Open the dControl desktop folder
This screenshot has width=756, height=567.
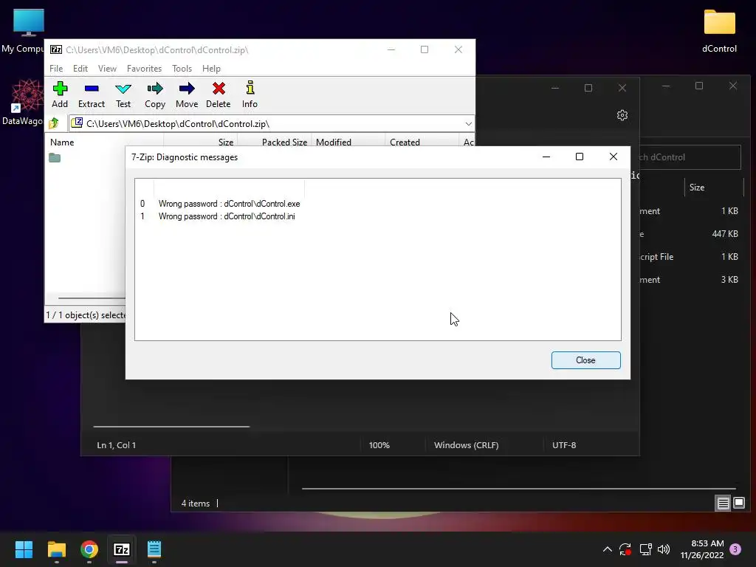coord(719,30)
